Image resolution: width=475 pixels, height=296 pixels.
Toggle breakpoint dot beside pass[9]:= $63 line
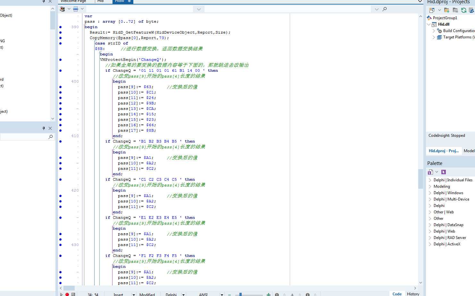[x=60, y=87]
